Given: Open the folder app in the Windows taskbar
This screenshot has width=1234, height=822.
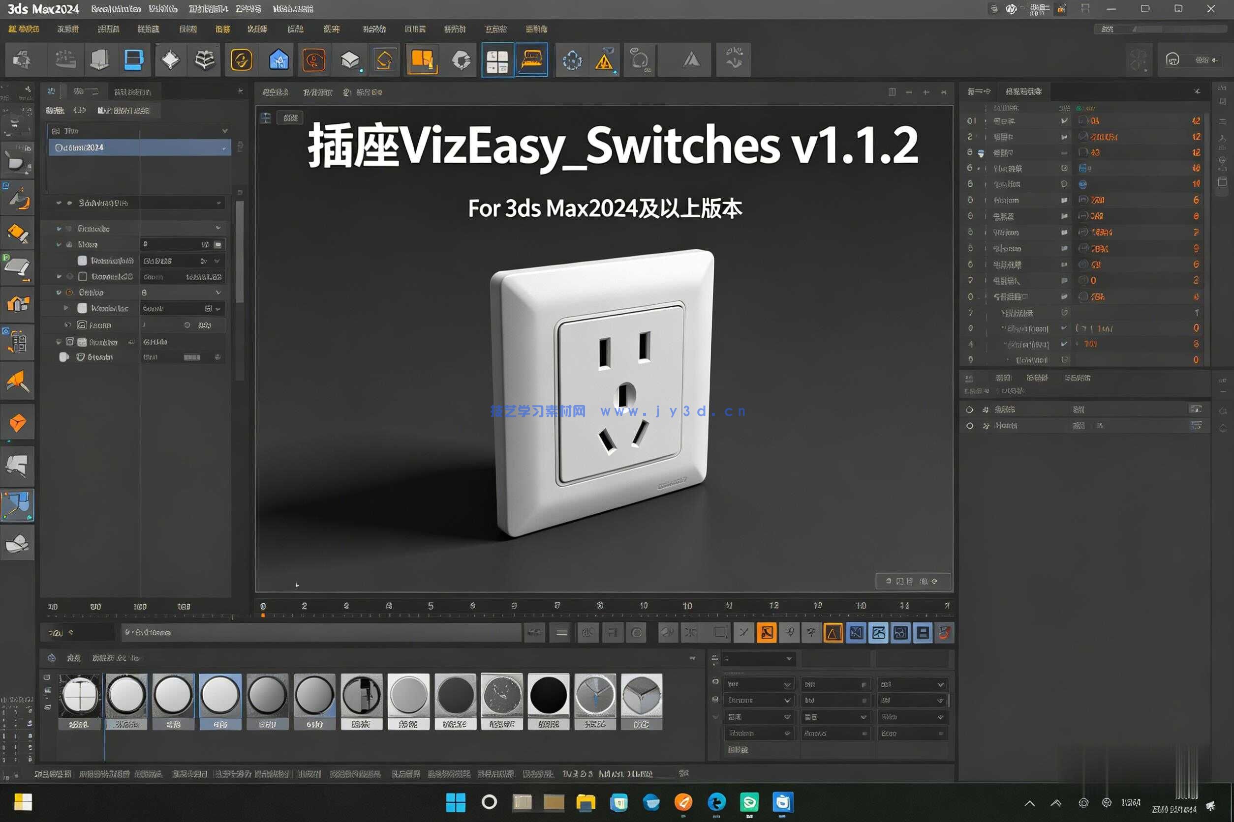Looking at the screenshot, I should coord(586,802).
